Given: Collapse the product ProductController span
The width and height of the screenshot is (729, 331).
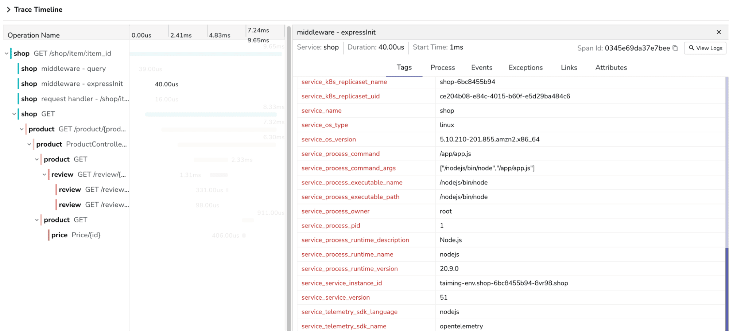Looking at the screenshot, I should (29, 144).
